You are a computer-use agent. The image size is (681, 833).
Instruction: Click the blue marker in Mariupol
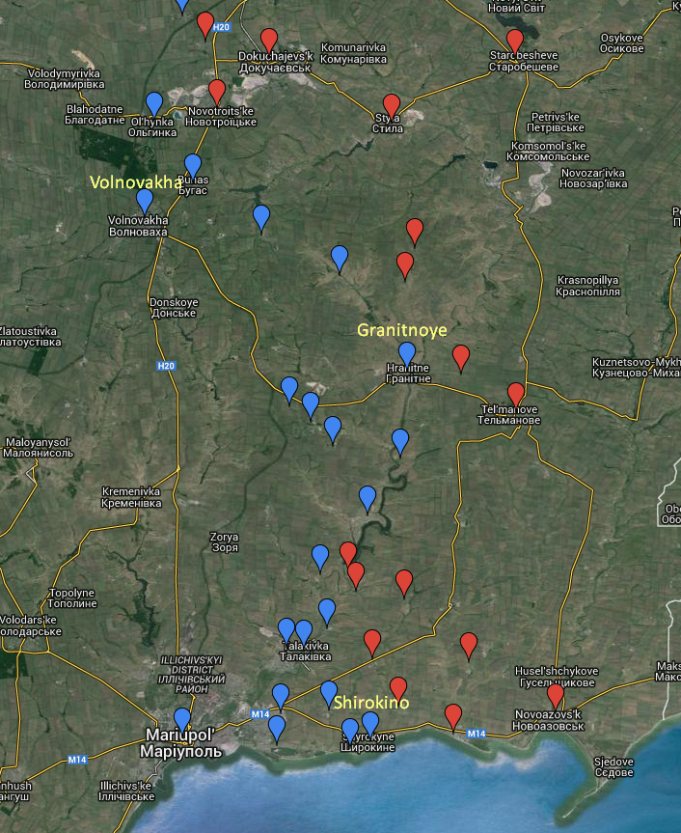point(182,719)
